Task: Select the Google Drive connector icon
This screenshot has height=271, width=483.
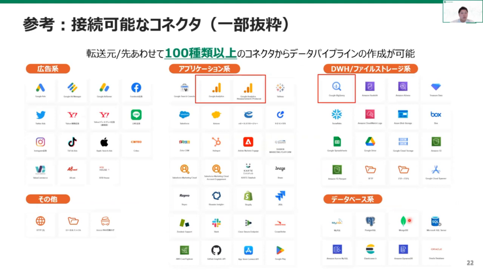Action: 370,142
